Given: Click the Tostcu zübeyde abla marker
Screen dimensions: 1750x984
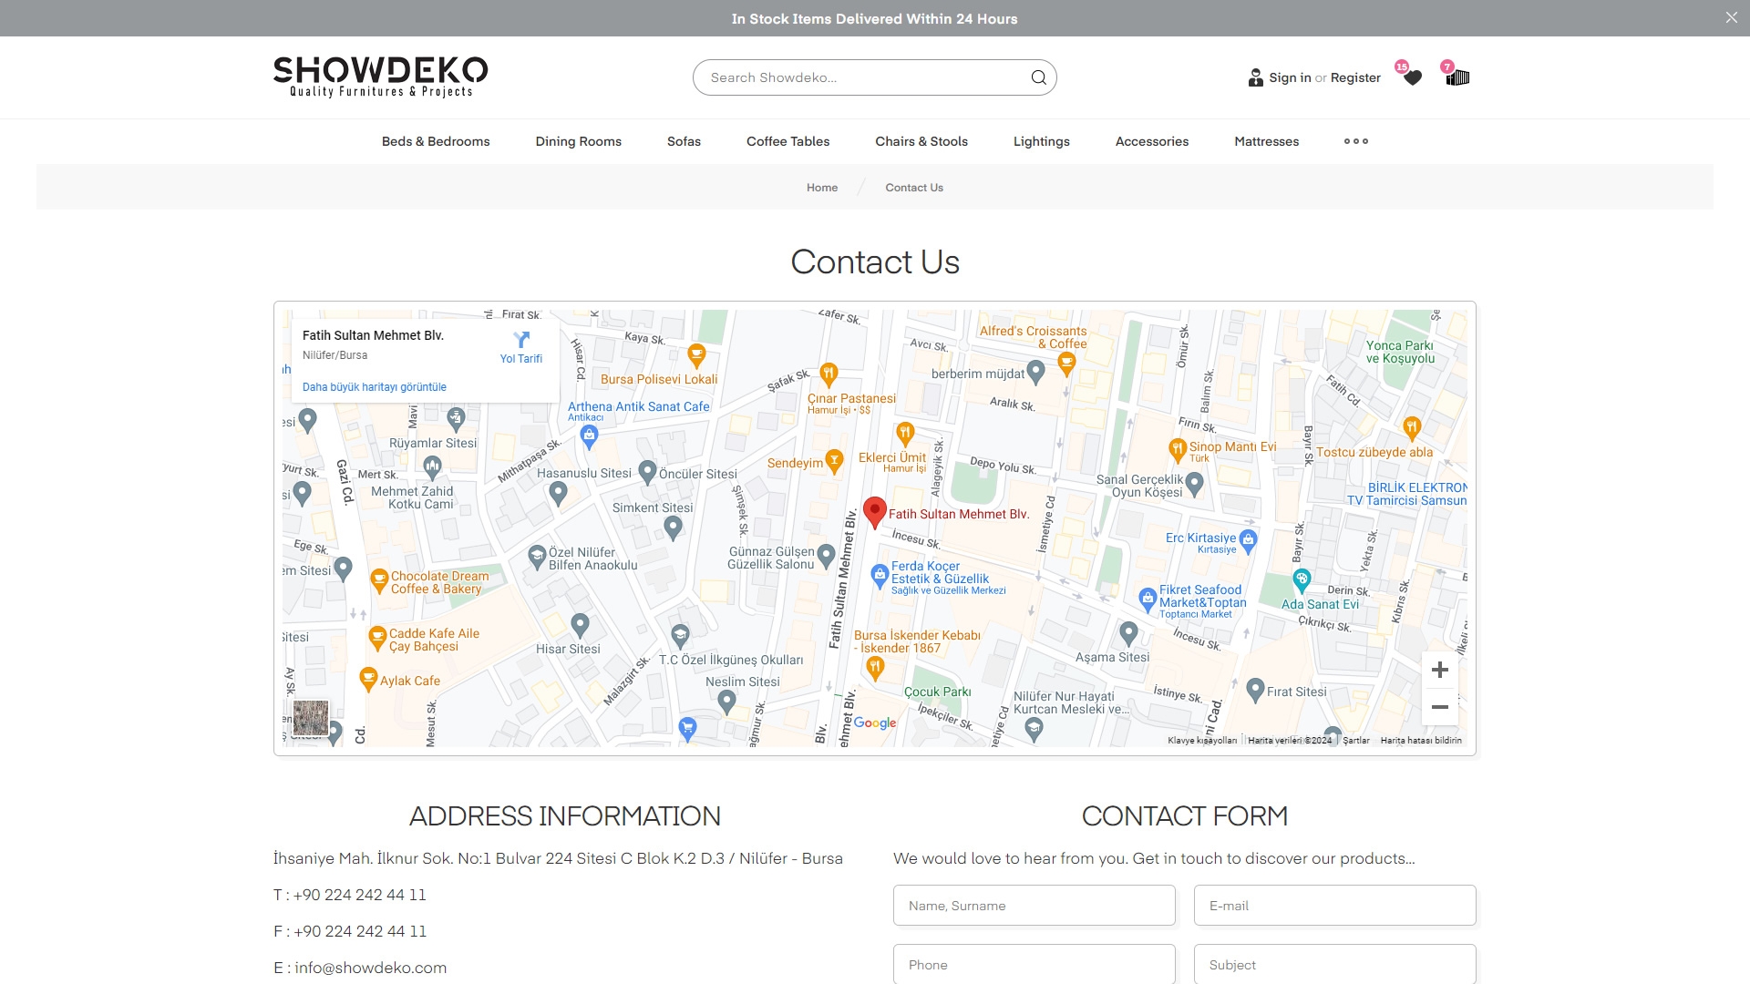Looking at the screenshot, I should (x=1411, y=427).
